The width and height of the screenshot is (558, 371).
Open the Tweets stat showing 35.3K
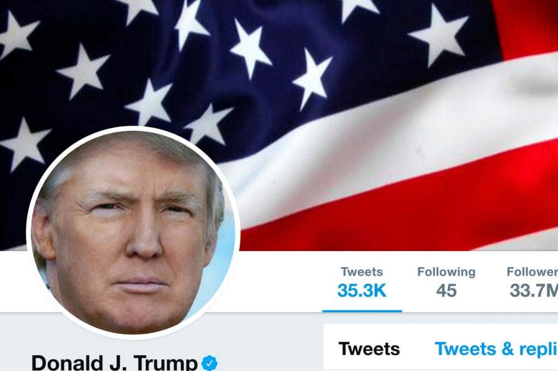tap(362, 283)
